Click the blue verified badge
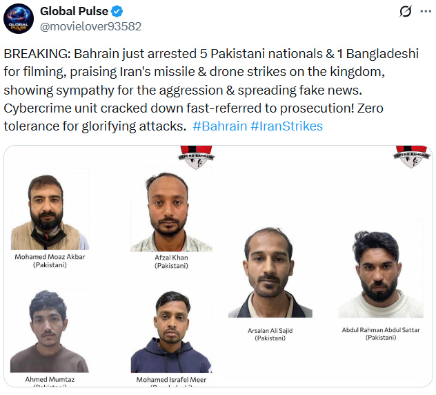This screenshot has width=436, height=395. click(x=117, y=12)
